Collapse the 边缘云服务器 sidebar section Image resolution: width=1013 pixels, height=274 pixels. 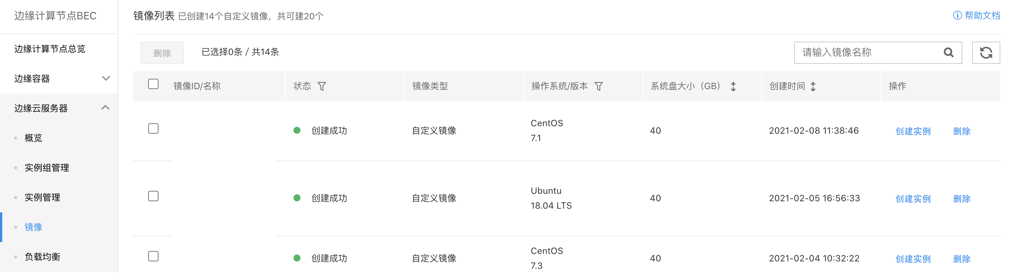(59, 108)
